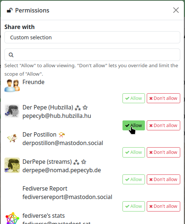Select Don't allow for derpostillon@mastodon.social
Screen dimensions: 185x224
[163, 152]
